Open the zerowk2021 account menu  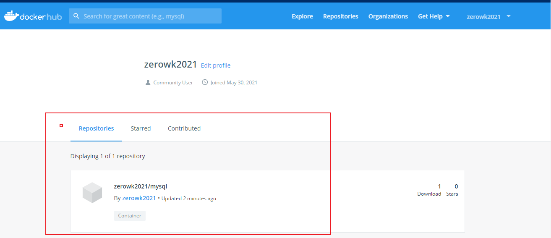tap(488, 16)
